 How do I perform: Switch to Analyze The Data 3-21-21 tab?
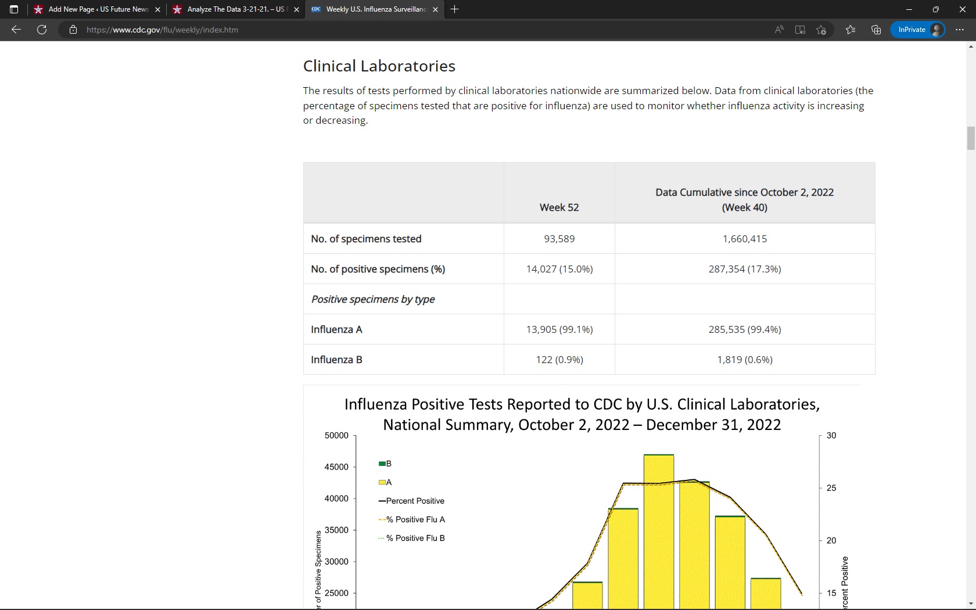pos(232,9)
